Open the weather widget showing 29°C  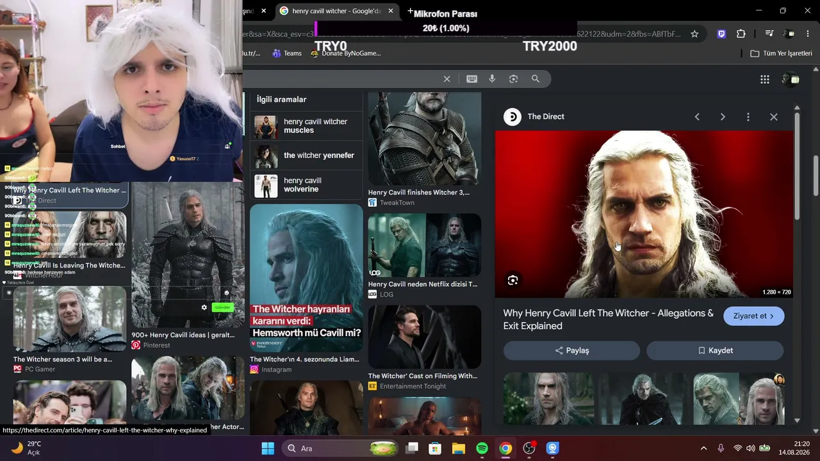coord(26,448)
